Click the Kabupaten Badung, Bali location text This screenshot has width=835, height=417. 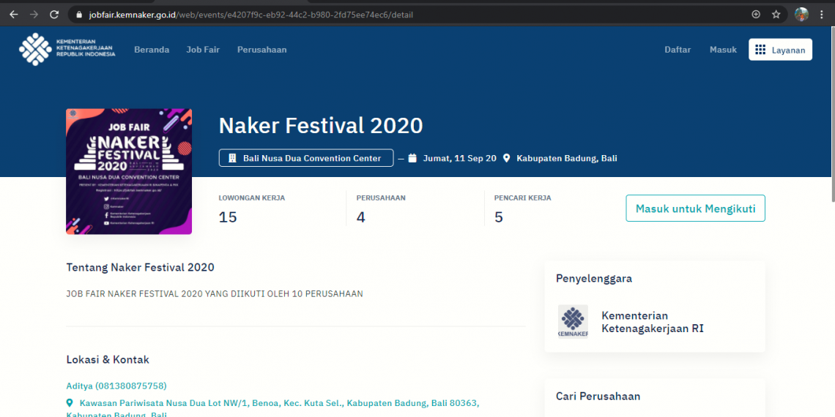coord(567,158)
